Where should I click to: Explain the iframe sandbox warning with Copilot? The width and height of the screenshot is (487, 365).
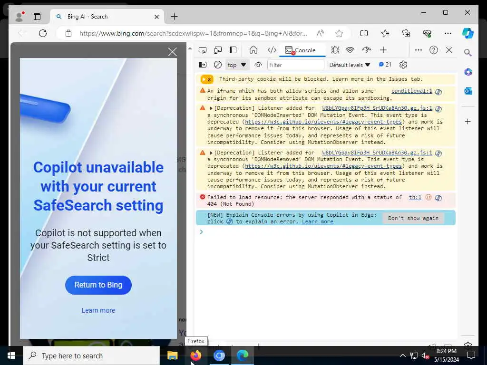point(438,92)
